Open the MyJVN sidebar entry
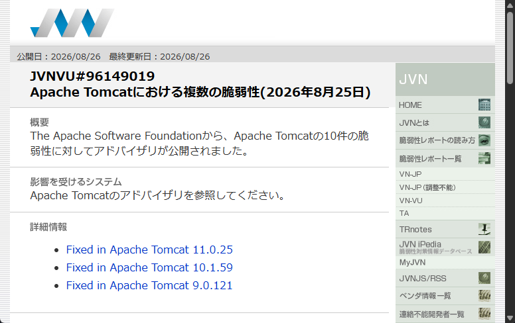Viewport: 515px width, 323px height. click(x=445, y=262)
